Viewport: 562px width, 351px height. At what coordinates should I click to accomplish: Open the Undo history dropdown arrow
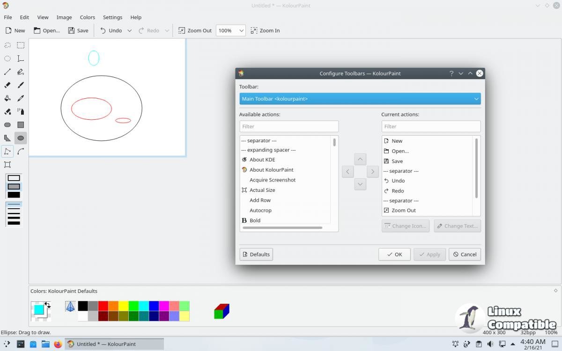coord(129,30)
